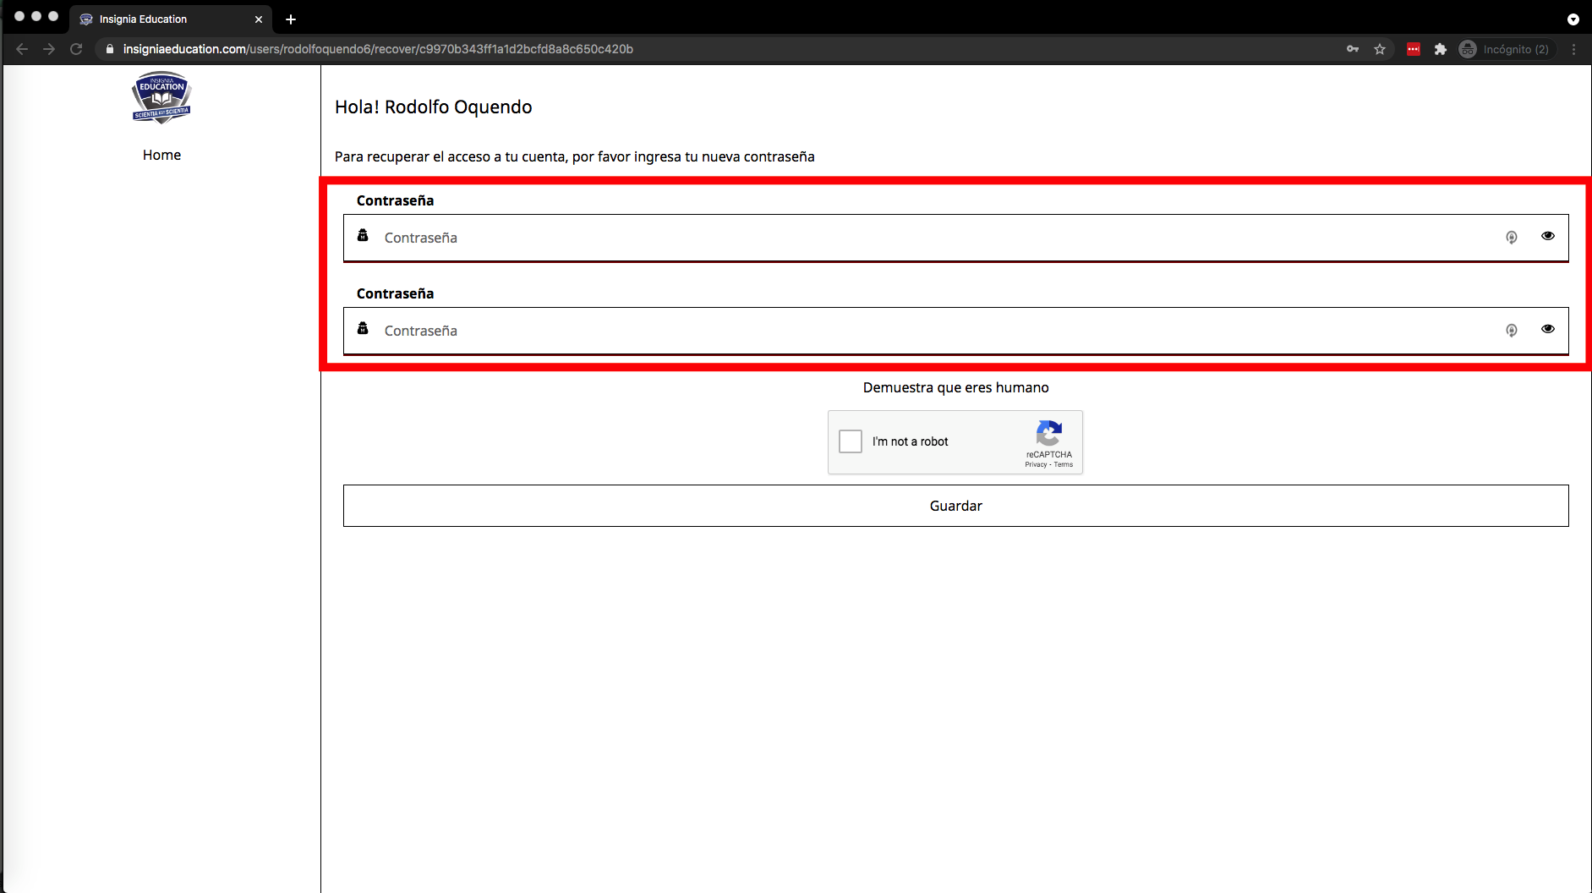The width and height of the screenshot is (1592, 893).
Task: Click password manager icon in second field
Action: click(1511, 331)
